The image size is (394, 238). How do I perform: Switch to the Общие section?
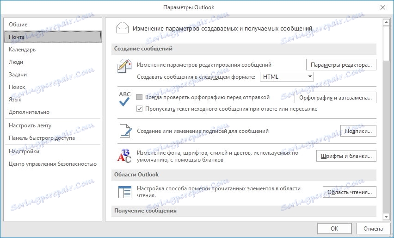pyautogui.click(x=18, y=25)
